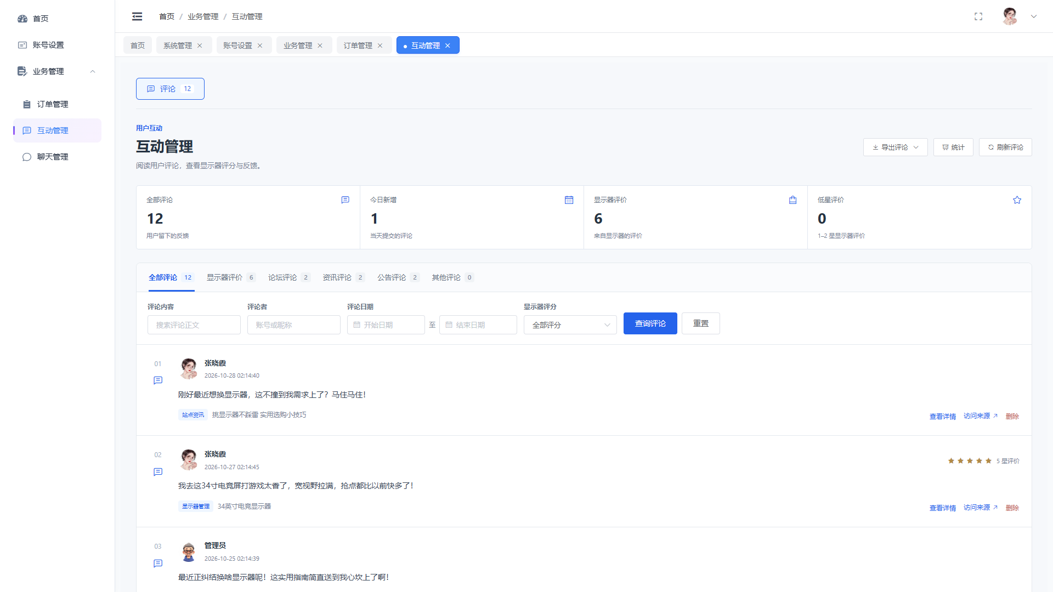Focus the 搜索评论正文 input field
The height and width of the screenshot is (592, 1053).
pos(194,325)
